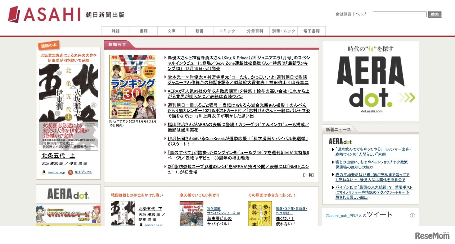455x244 pixels.
Task: Click the 北条五代 下 cover thumbnail
Action: [x=123, y=213]
